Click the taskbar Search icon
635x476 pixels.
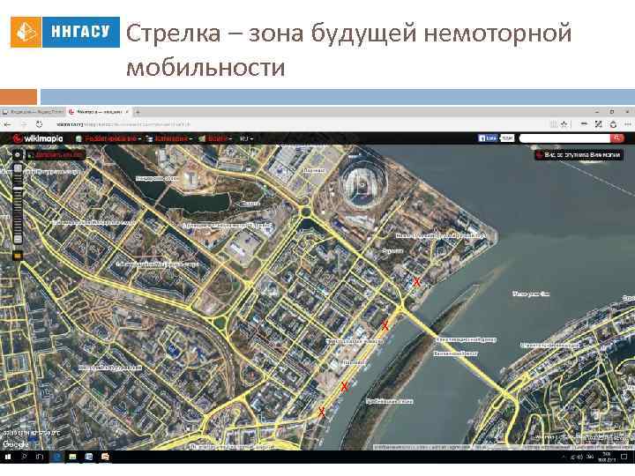pos(24,457)
